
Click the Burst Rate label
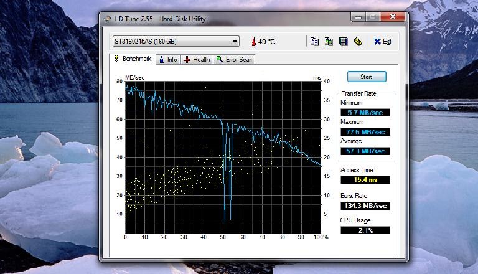point(354,196)
